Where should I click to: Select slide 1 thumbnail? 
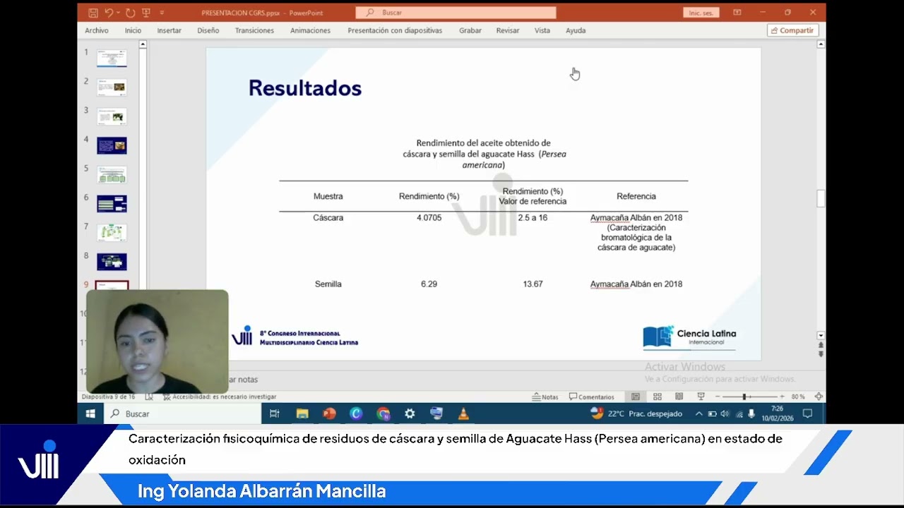112,59
